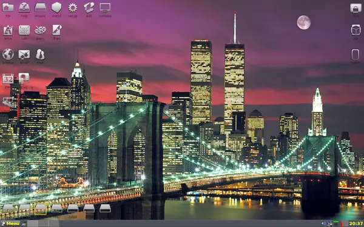364x227 pixels.
Task: Click the yellow-highlighted drive icon
Action: tap(41, 208)
